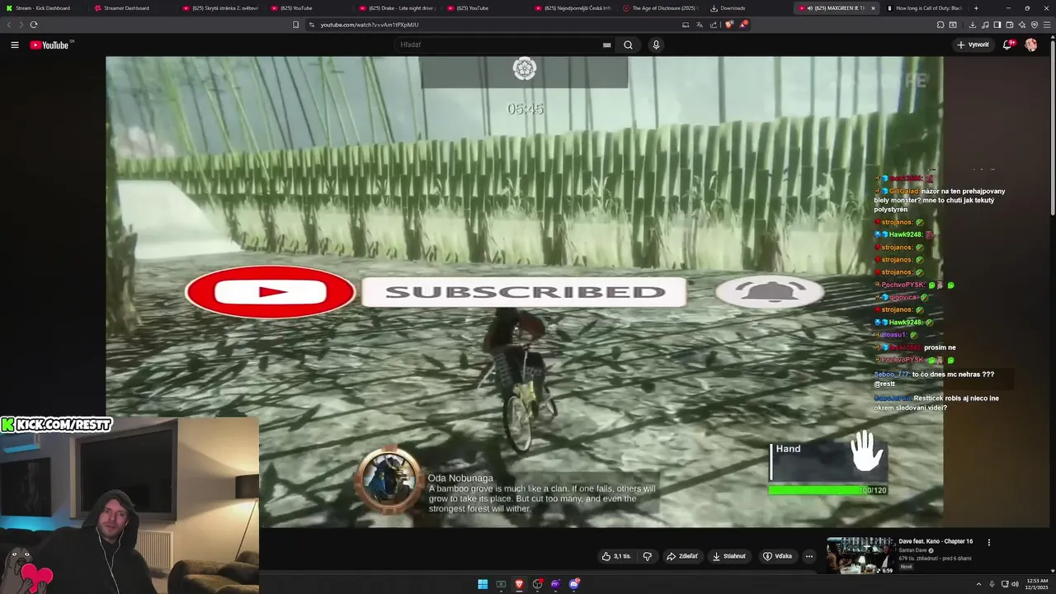Click the share page icon in address bar
This screenshot has height=594, width=1056.
(x=714, y=25)
